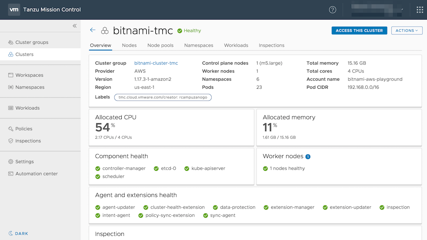Collapse the left sidebar with double chevron
The height and width of the screenshot is (240, 427).
pos(74,26)
